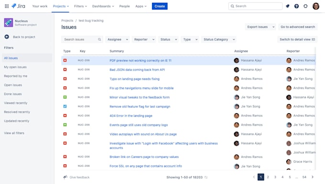Open the Status filter dropdown
The image size is (325, 184).
click(169, 39)
